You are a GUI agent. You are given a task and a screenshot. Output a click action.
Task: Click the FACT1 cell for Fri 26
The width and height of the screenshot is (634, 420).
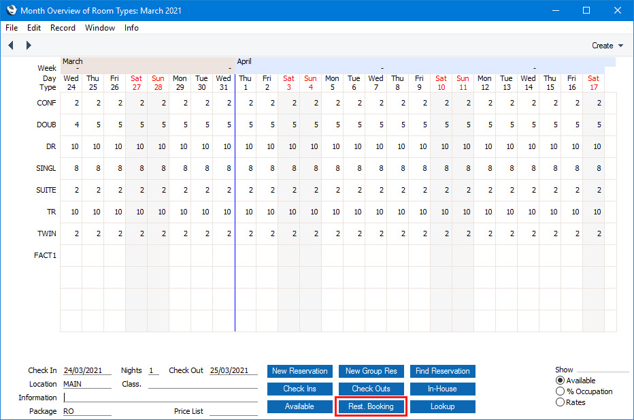pyautogui.click(x=115, y=255)
